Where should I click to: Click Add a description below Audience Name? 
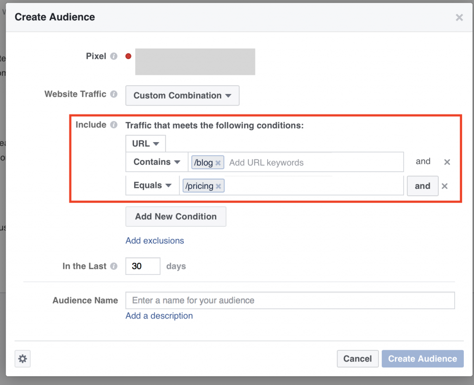point(159,316)
